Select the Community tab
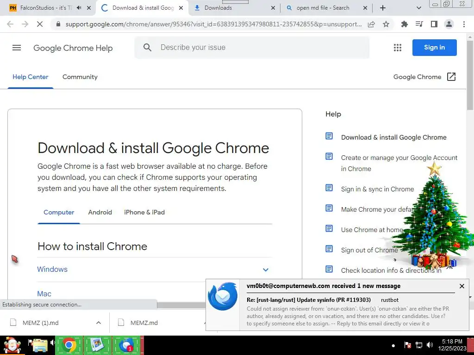 click(x=80, y=77)
